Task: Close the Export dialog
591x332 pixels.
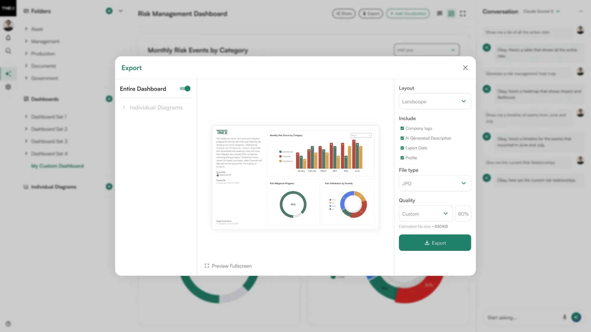Action: tap(465, 68)
